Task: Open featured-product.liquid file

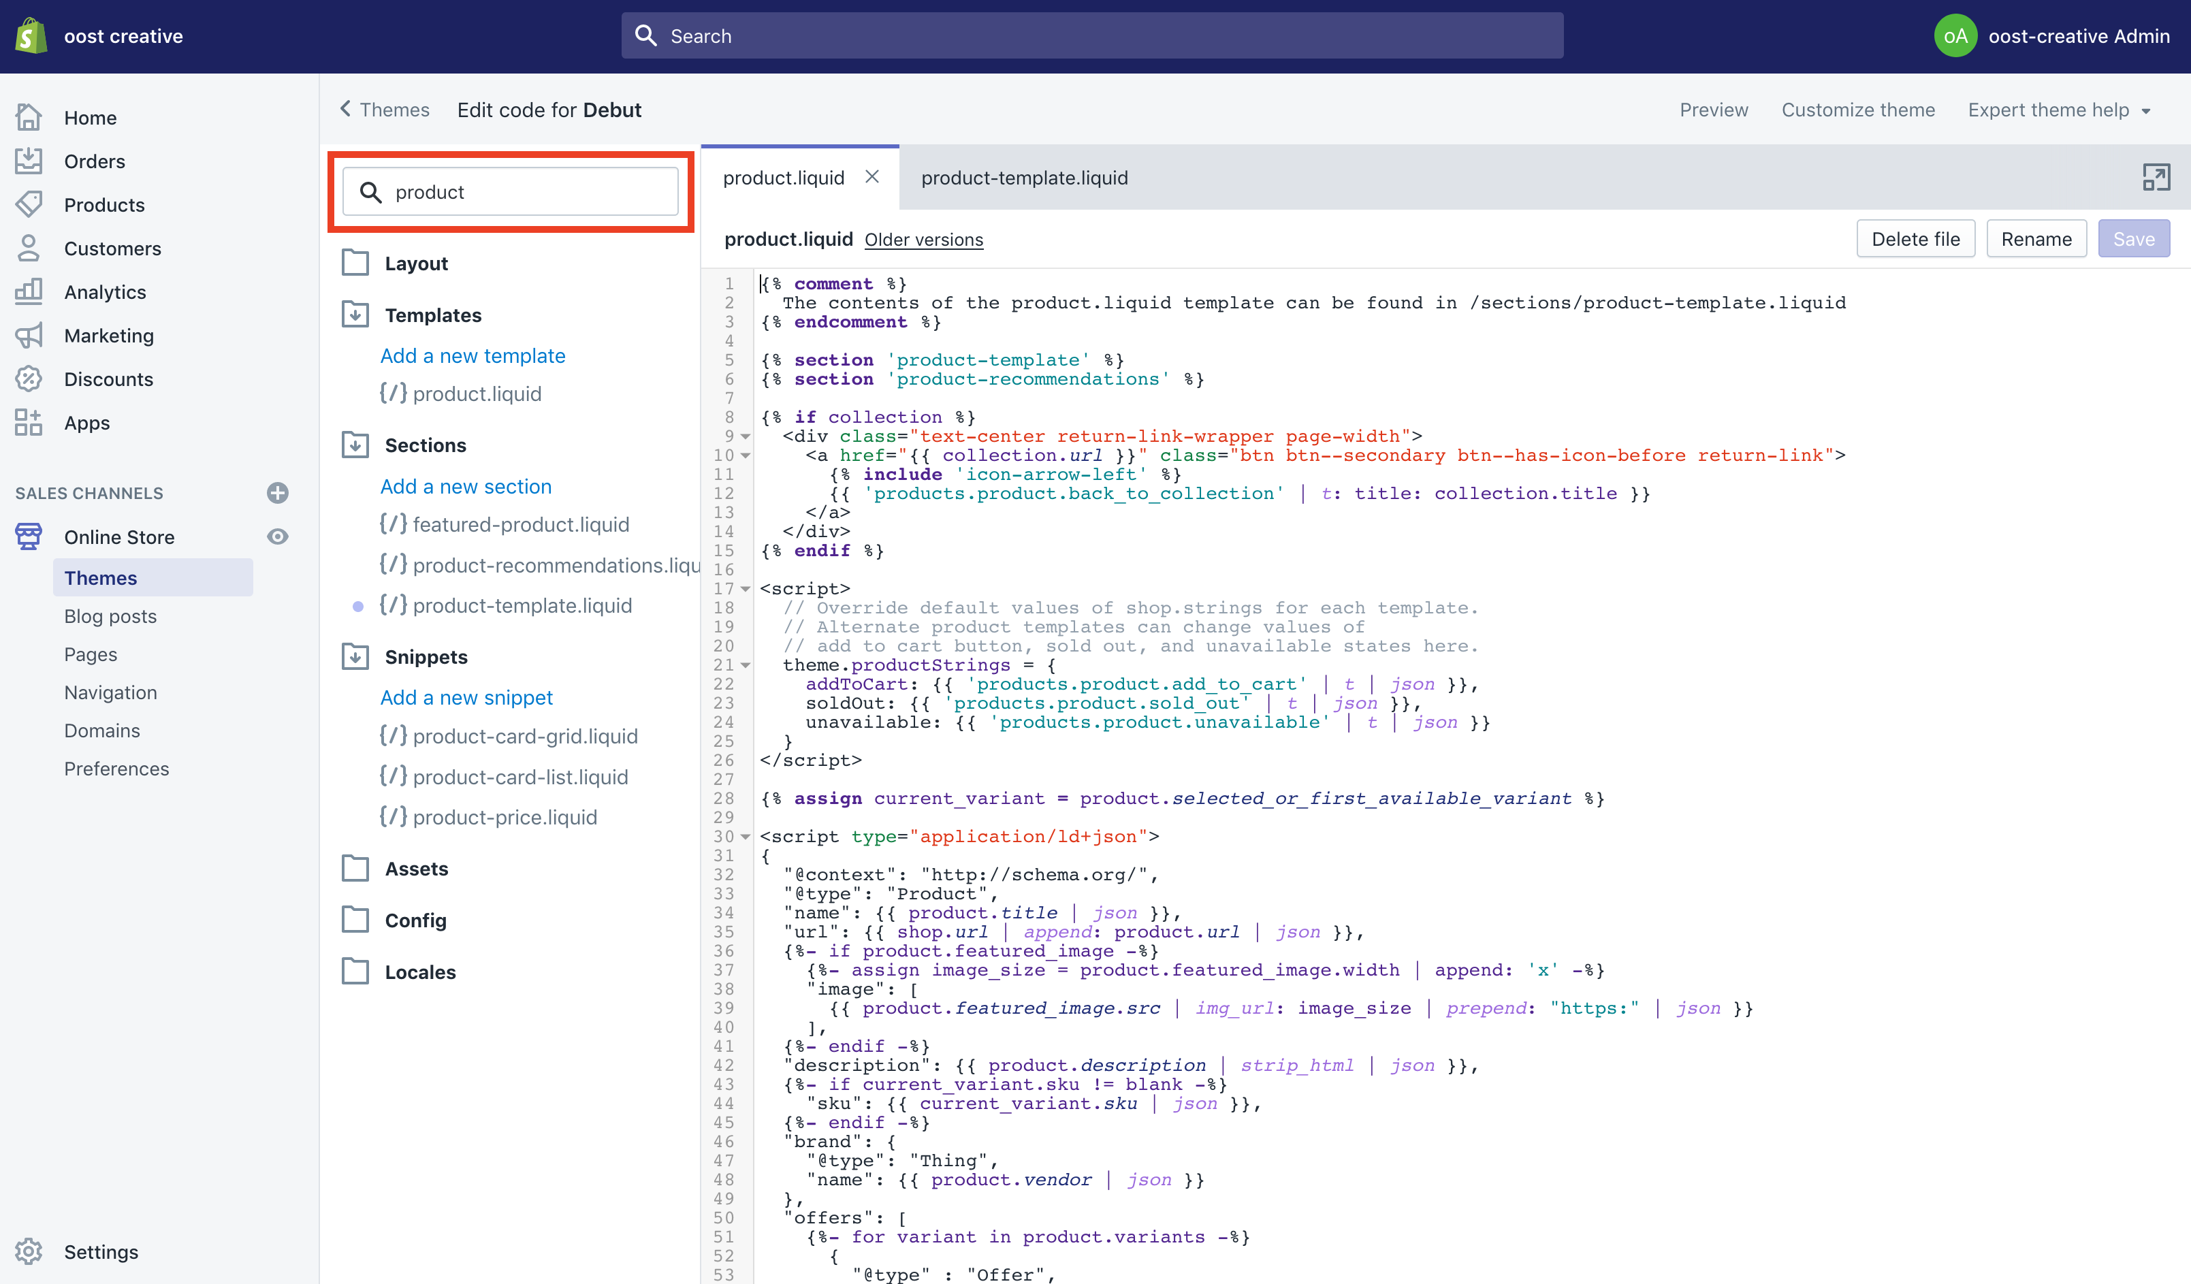Action: (505, 524)
